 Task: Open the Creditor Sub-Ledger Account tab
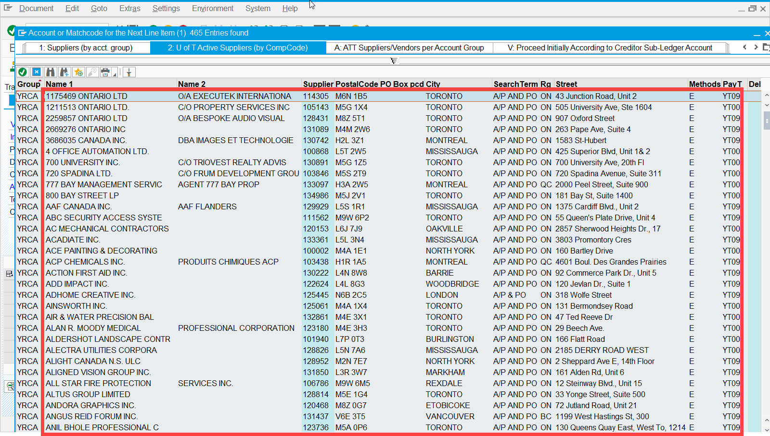[610, 48]
